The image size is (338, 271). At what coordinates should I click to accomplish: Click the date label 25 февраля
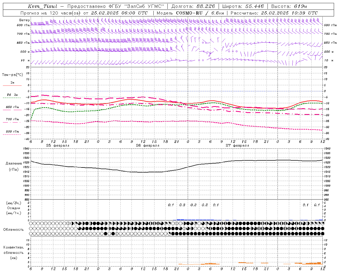[58, 146]
